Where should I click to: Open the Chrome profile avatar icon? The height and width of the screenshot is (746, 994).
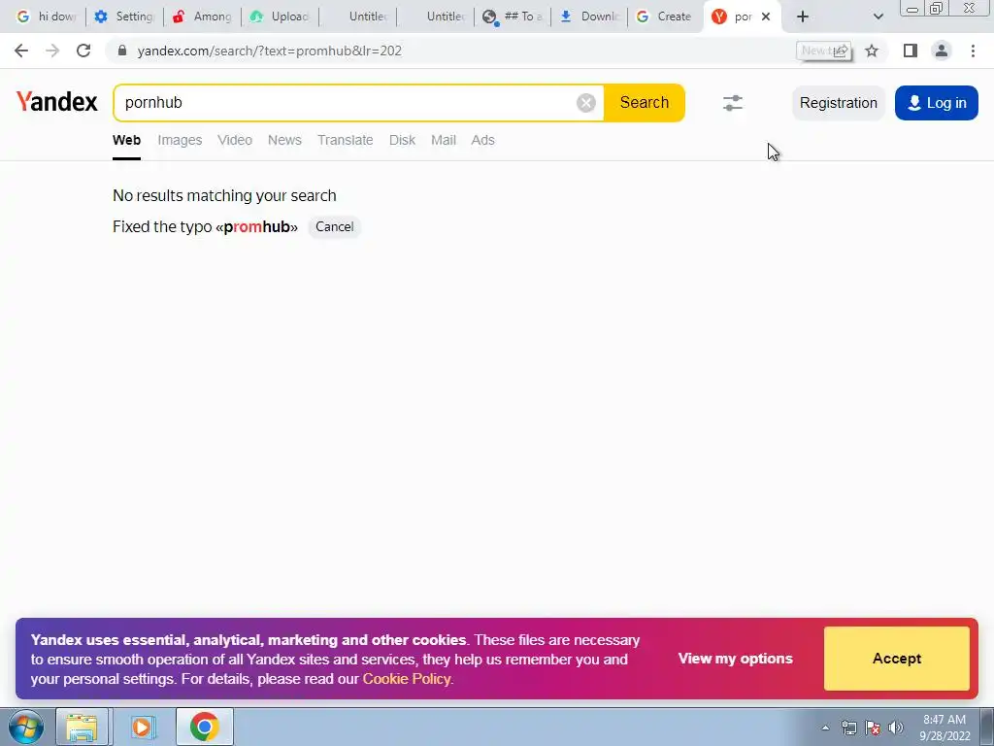click(942, 51)
